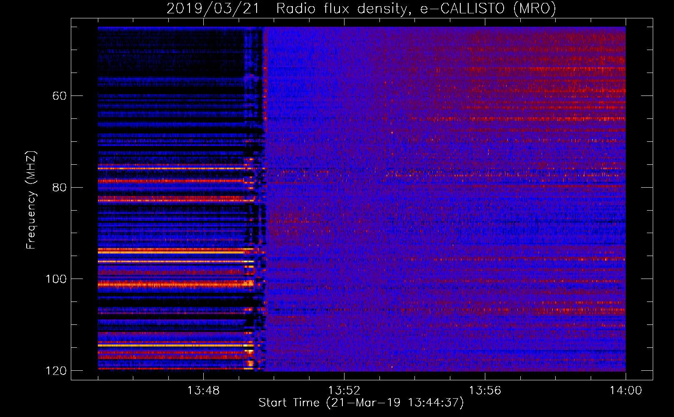Click the "Frequency (MHZ)" axis label

pos(31,200)
